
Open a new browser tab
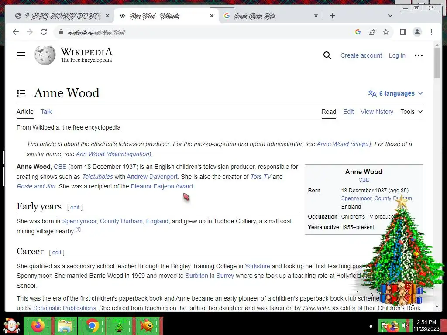tap(332, 16)
